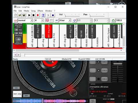Trigger the 'sk5 . bombo 2.papa' white key
This screenshot has width=138, height=103.
click(108, 43)
